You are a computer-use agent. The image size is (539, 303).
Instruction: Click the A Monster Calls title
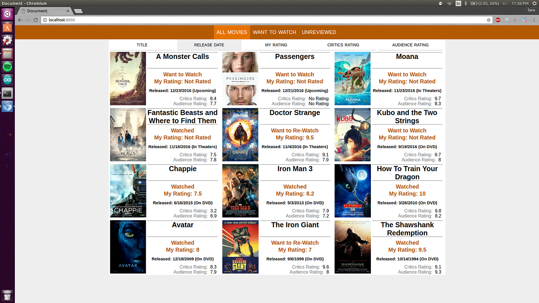tap(183, 57)
